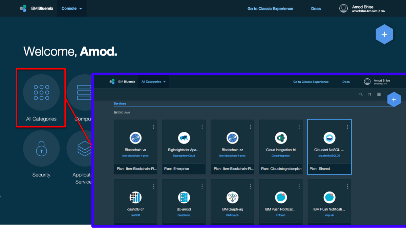Open the three-dot menu on BigInsights card
This screenshot has width=406, height=230.
click(202, 127)
